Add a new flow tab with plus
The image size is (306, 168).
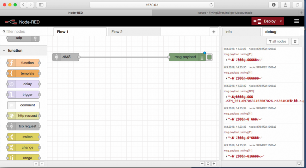(x=214, y=32)
